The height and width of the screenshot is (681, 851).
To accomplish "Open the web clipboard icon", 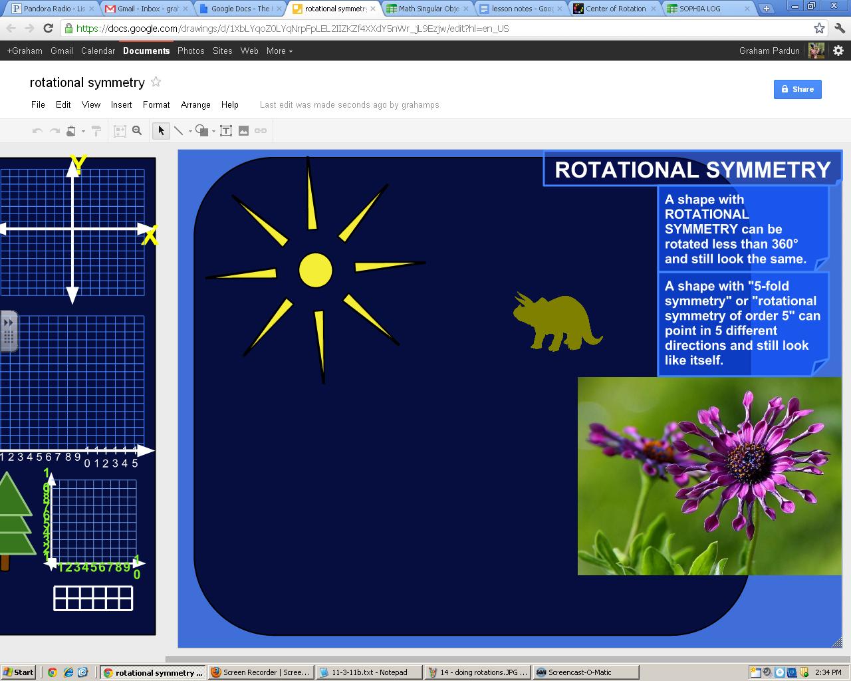I will (71, 131).
